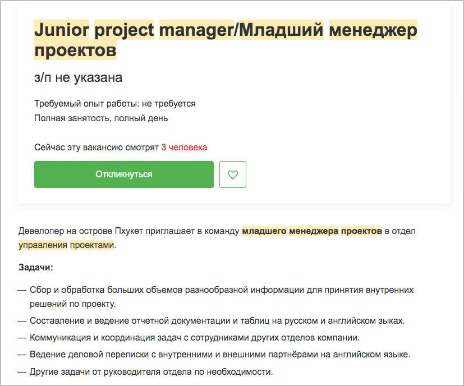464x386 pixels.
Task: Click the word 'проектов' in the title
Action: pos(75,50)
